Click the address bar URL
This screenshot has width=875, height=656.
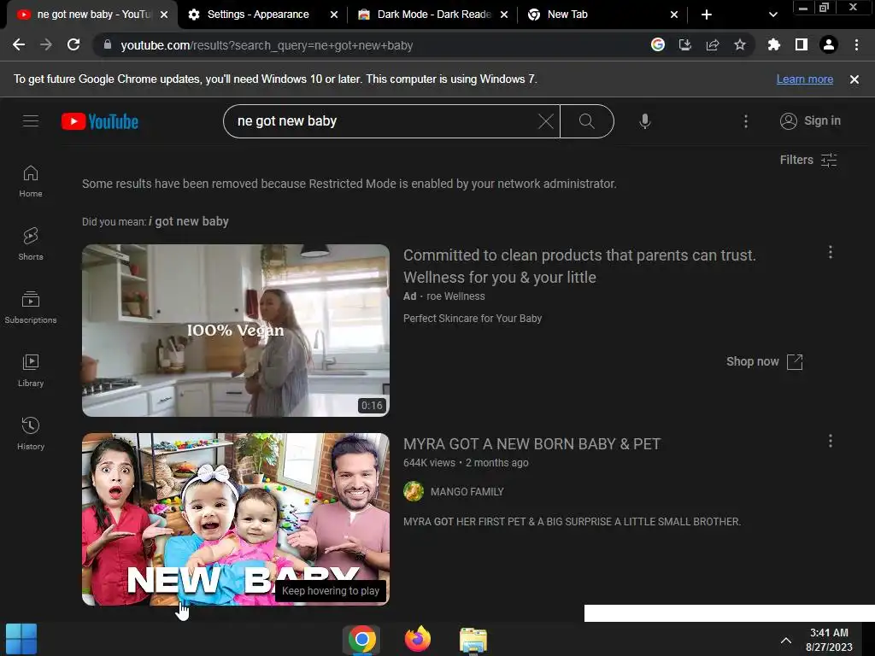[x=267, y=45]
